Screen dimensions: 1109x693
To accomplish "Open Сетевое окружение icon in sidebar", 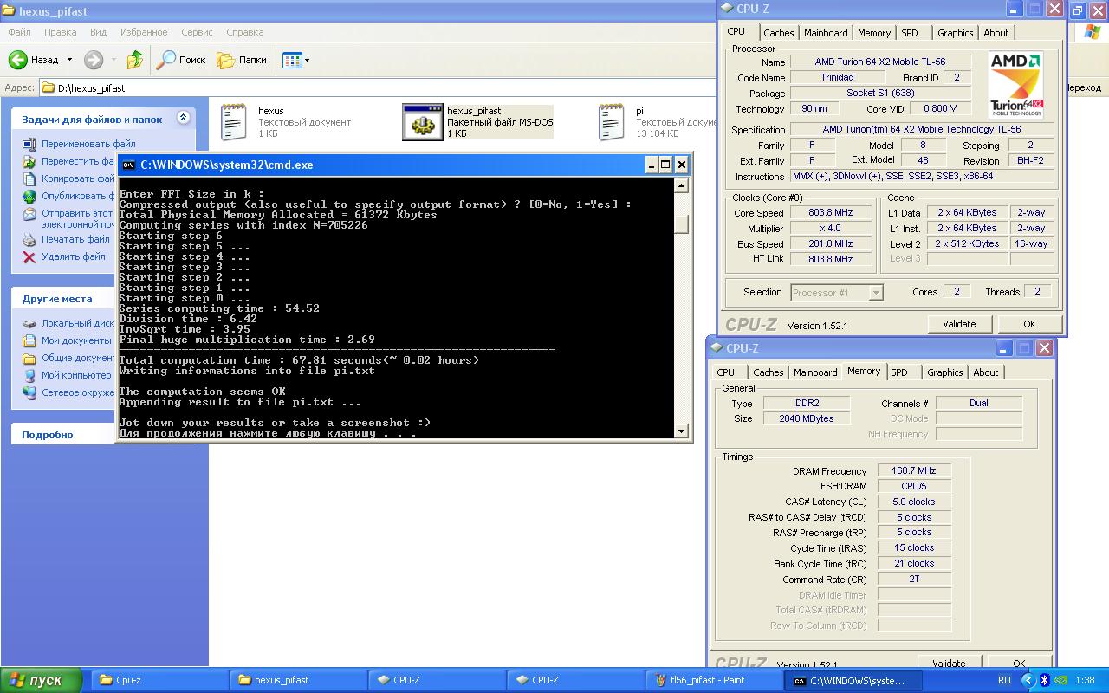I will coord(29,392).
